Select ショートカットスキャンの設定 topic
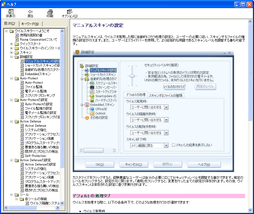The image size is (254, 214). (x=43, y=65)
